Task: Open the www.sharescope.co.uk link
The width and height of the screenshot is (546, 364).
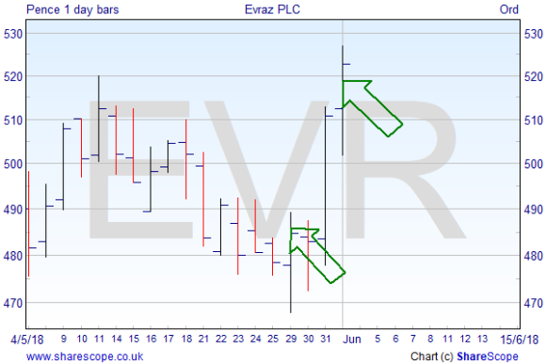Action: [85, 356]
